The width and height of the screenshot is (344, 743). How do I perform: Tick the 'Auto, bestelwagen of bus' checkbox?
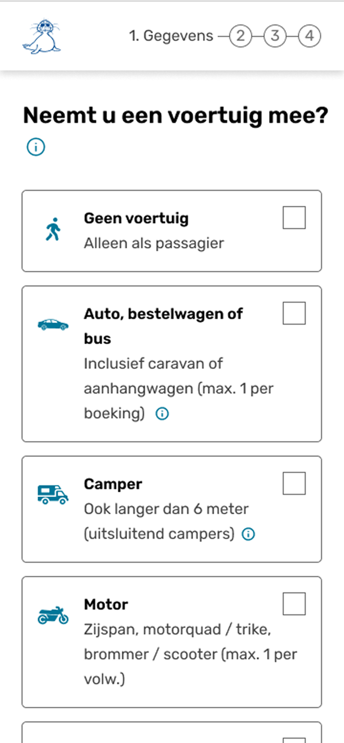(x=294, y=313)
